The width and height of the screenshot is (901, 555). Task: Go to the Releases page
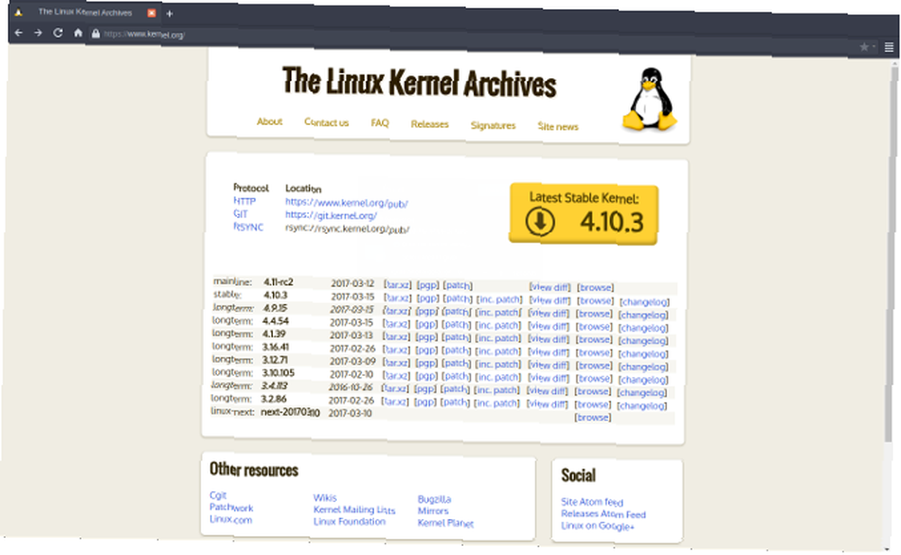429,124
